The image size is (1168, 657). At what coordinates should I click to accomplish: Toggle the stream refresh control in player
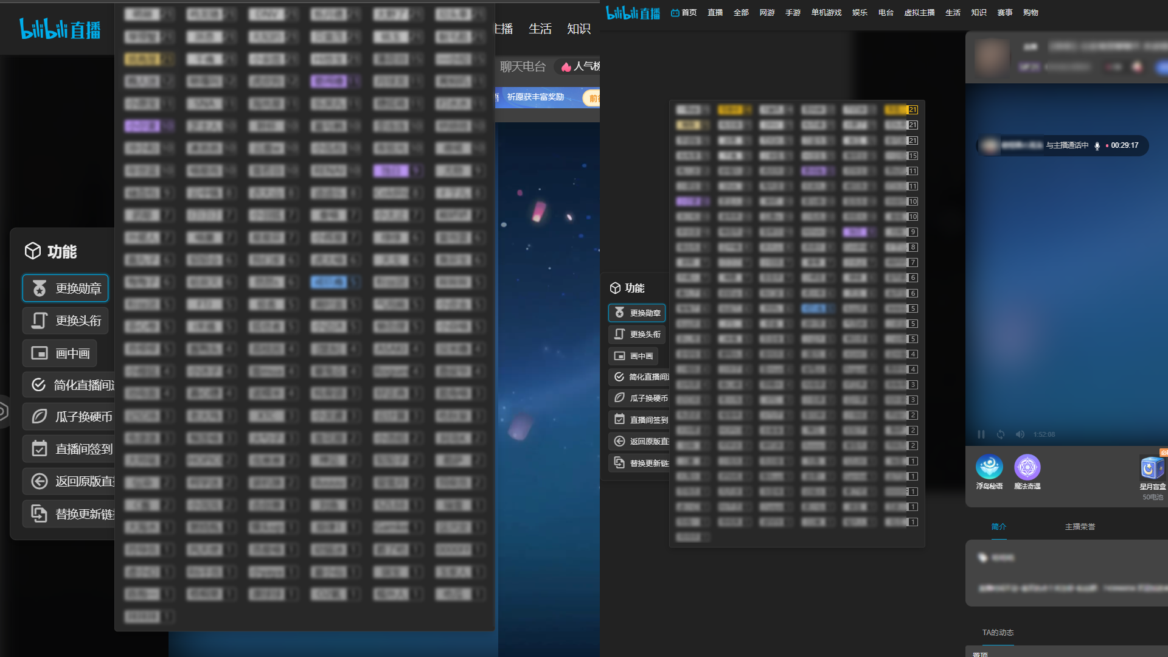1000,434
